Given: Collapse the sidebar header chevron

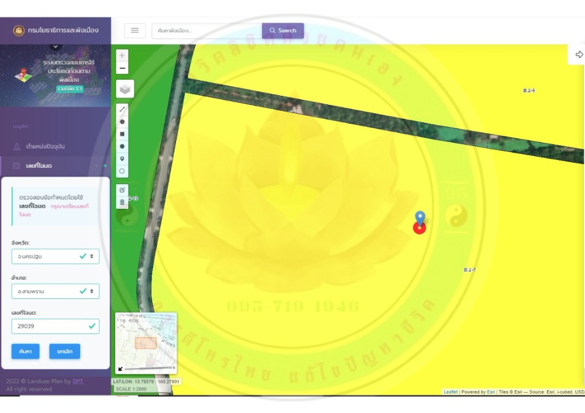Looking at the screenshot, I should tap(56, 47).
